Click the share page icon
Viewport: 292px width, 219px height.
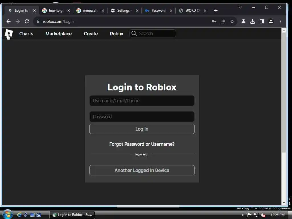click(x=223, y=21)
